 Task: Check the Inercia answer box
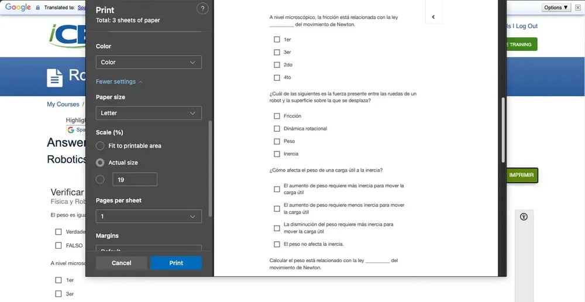point(277,154)
